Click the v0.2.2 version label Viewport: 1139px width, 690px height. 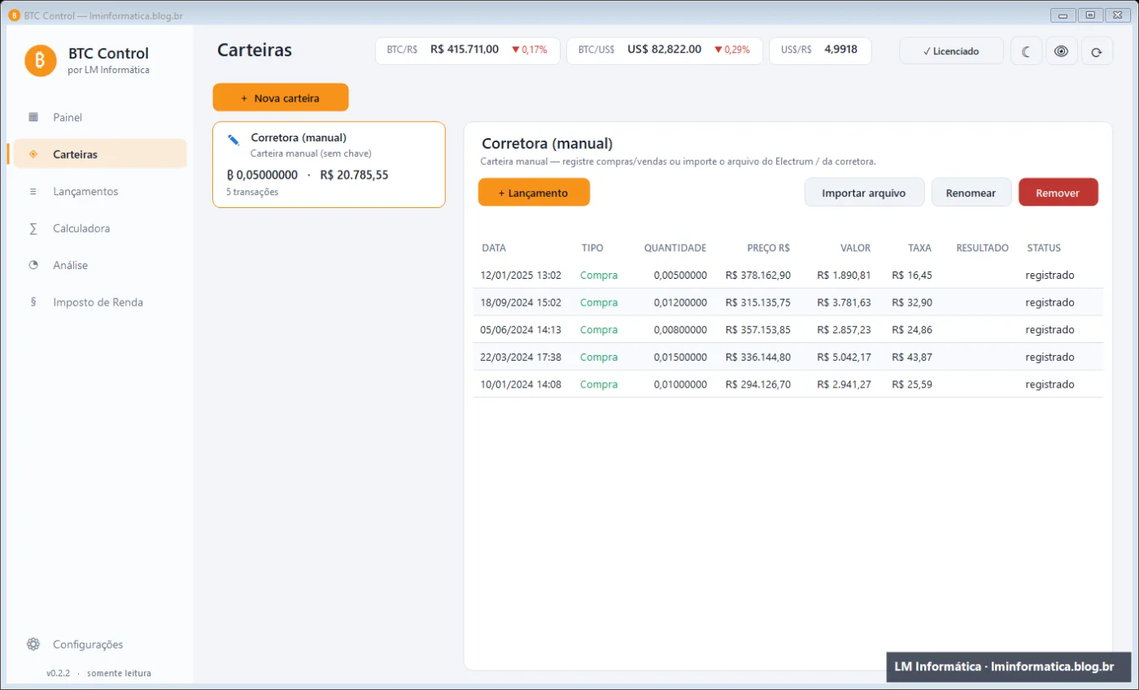(x=59, y=673)
